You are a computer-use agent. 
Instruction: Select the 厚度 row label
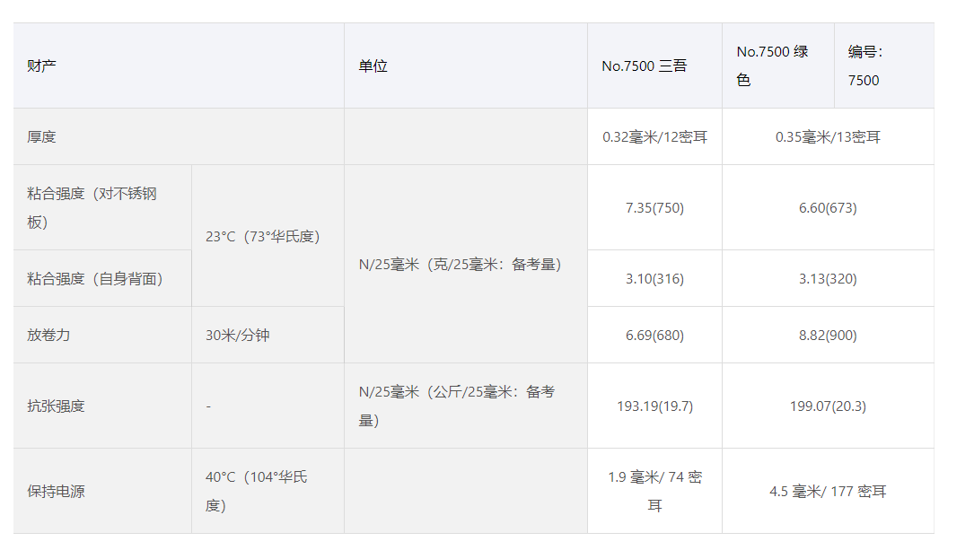click(42, 137)
